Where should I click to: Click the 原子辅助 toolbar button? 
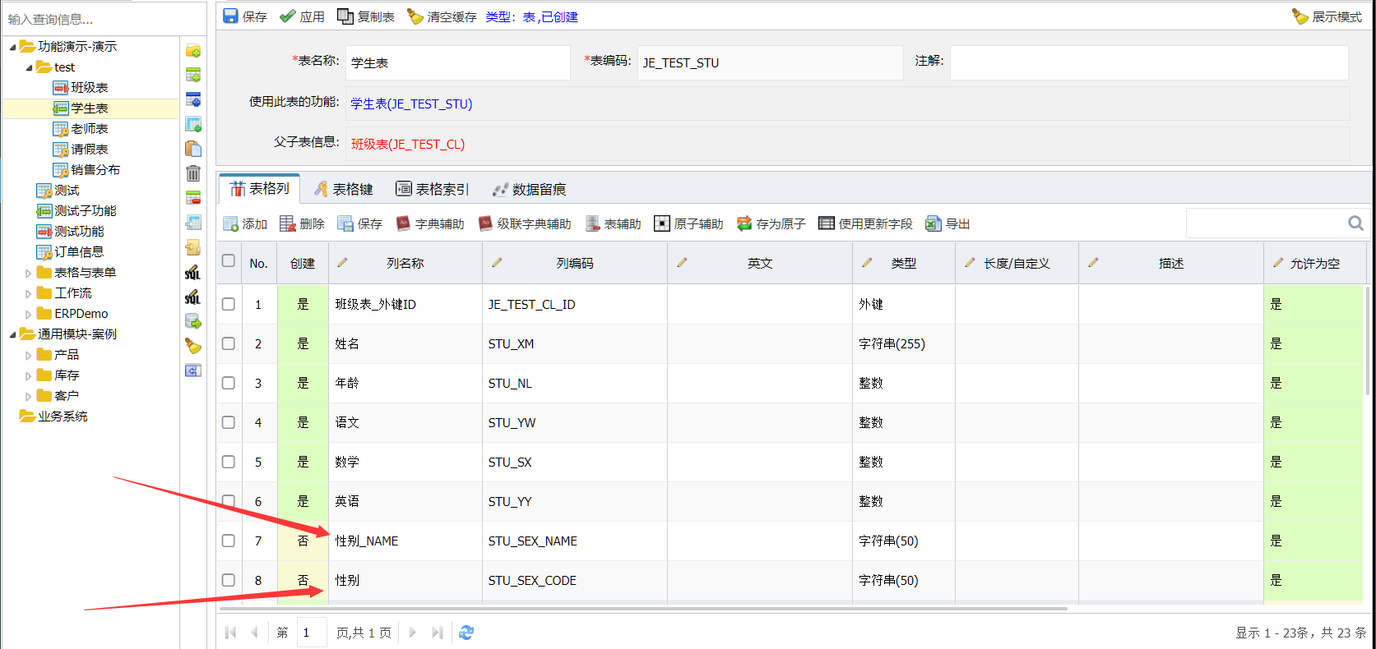click(x=688, y=224)
